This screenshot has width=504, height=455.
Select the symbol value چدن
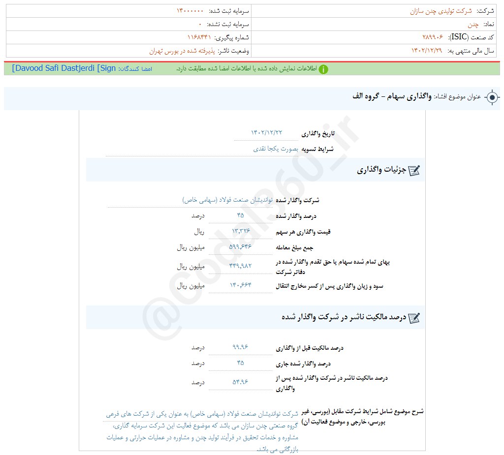[473, 25]
